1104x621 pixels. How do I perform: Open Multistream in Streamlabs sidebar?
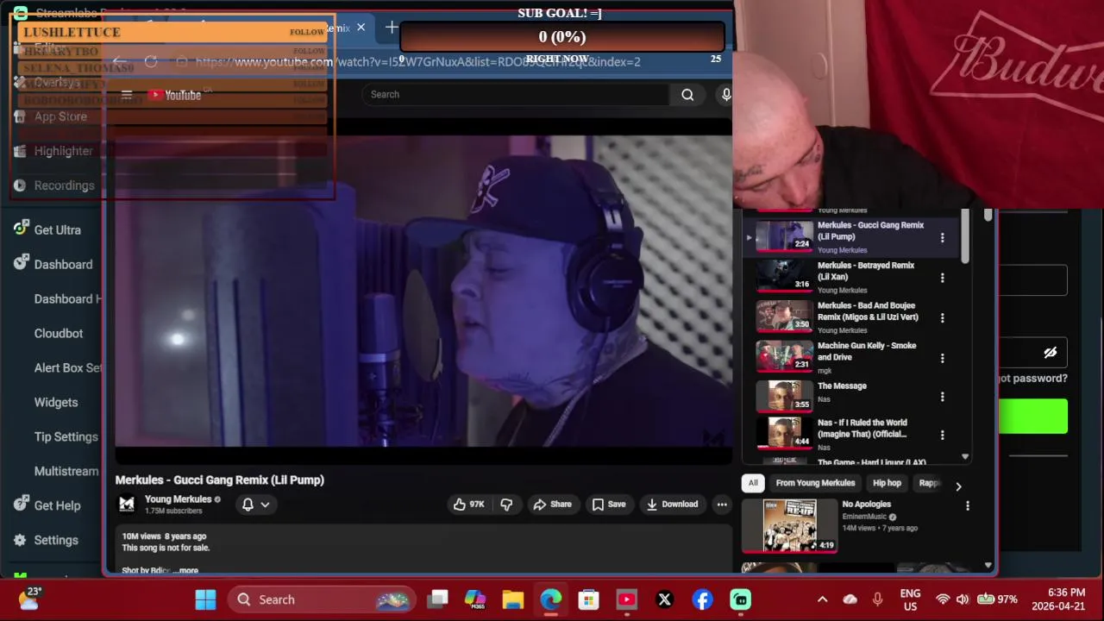point(66,472)
